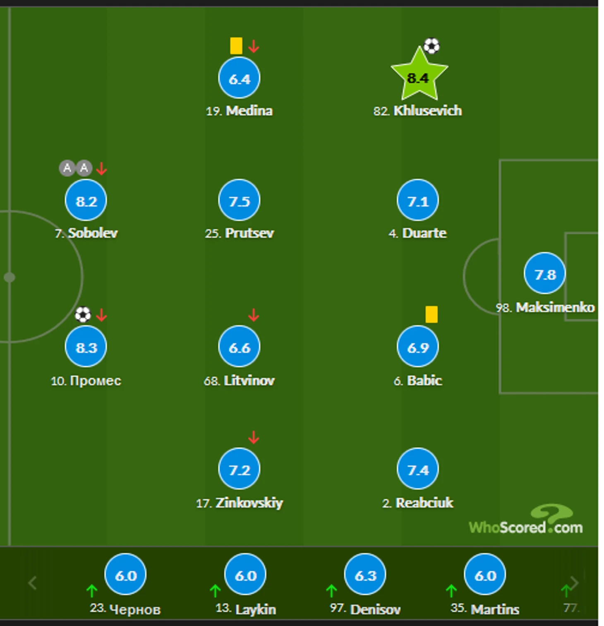Viewport: 604px width, 626px height.
Task: Open player name 4. Duarte
Action: point(418,233)
